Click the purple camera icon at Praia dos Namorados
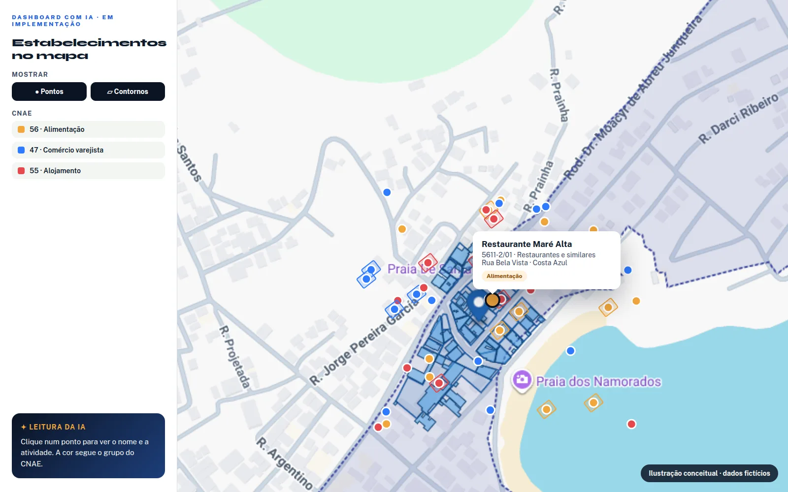This screenshot has height=492, width=788. click(x=522, y=380)
